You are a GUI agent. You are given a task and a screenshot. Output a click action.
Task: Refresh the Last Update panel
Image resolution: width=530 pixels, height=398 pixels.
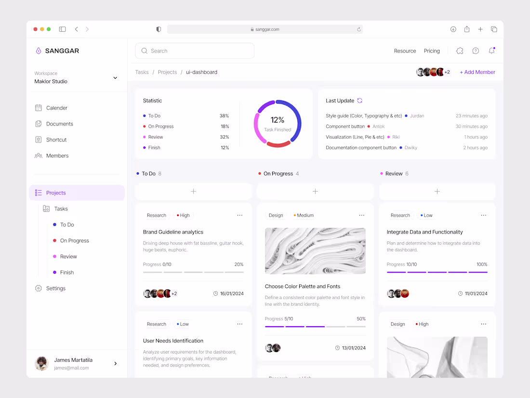coord(359,100)
